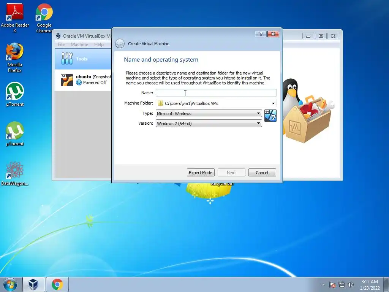Click the help question mark button in dialog
The height and width of the screenshot is (292, 389).
(261, 34)
